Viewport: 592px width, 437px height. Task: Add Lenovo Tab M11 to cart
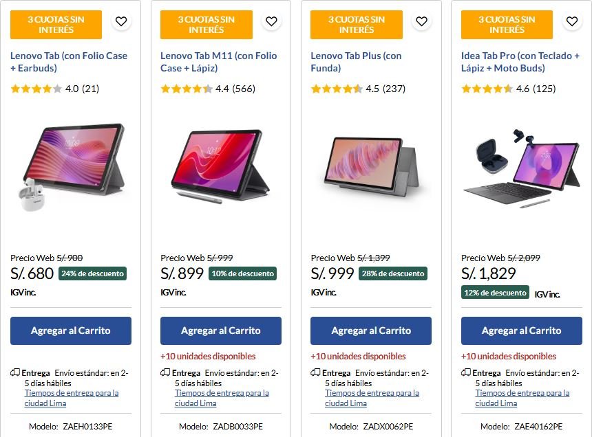221,330
